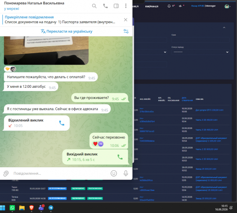
Task: Open the pinned message Прикріплене повідомлення
Action: [60, 20]
